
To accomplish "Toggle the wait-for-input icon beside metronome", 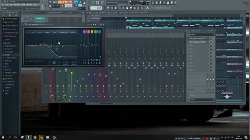I will [55, 2].
